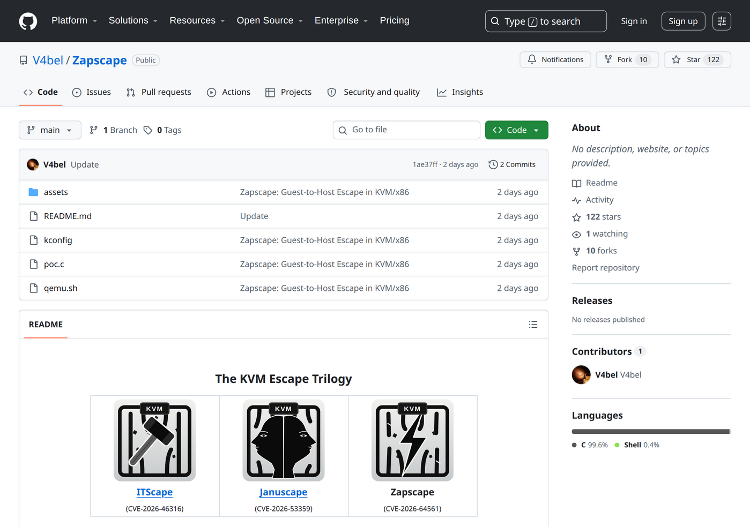Go to the Pricing page
Screen dimensions: 750x527
[395, 20]
